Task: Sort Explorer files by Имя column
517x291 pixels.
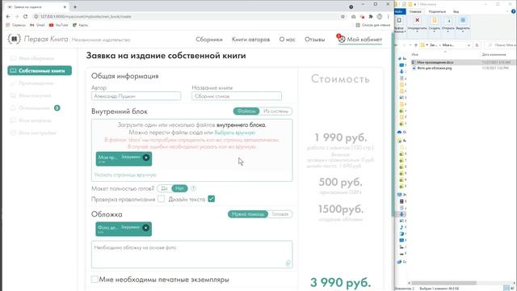Action: point(415,54)
